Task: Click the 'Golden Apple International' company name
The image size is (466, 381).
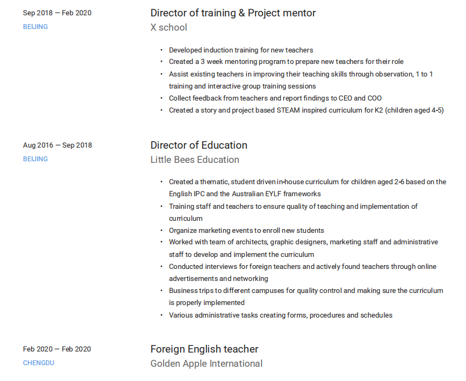Action: point(206,364)
